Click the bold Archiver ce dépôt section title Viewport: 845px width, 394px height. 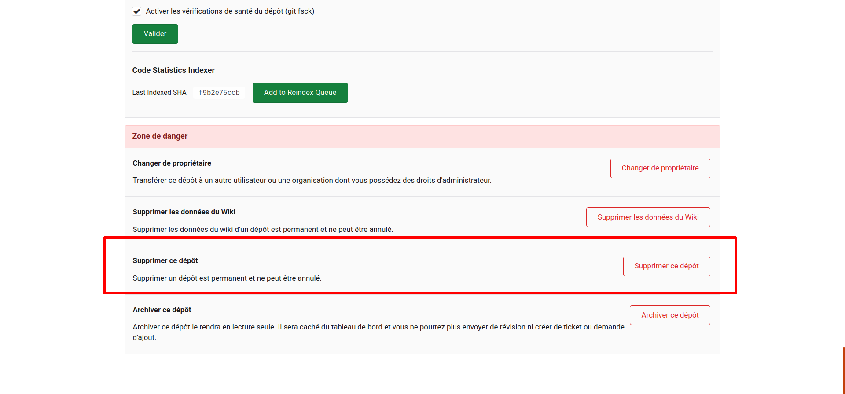(162, 310)
